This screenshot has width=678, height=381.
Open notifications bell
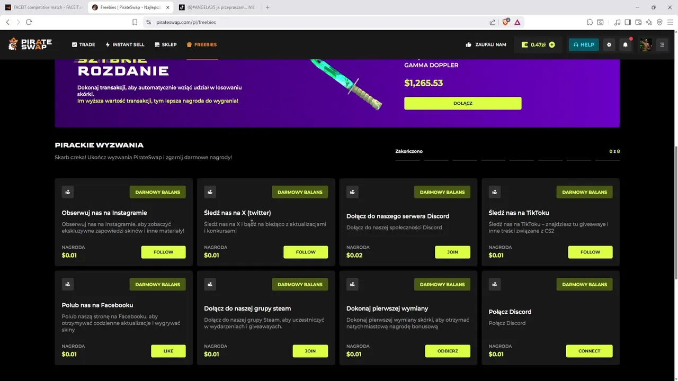(625, 44)
